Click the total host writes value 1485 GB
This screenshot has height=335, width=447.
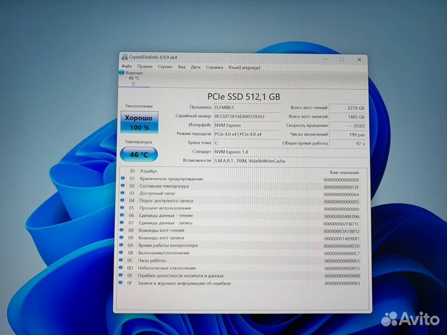[348, 117]
